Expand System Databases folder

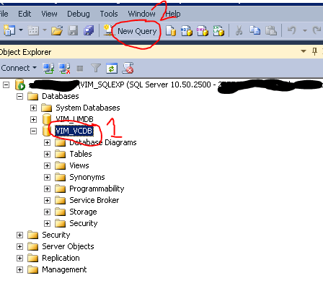pos(33,108)
